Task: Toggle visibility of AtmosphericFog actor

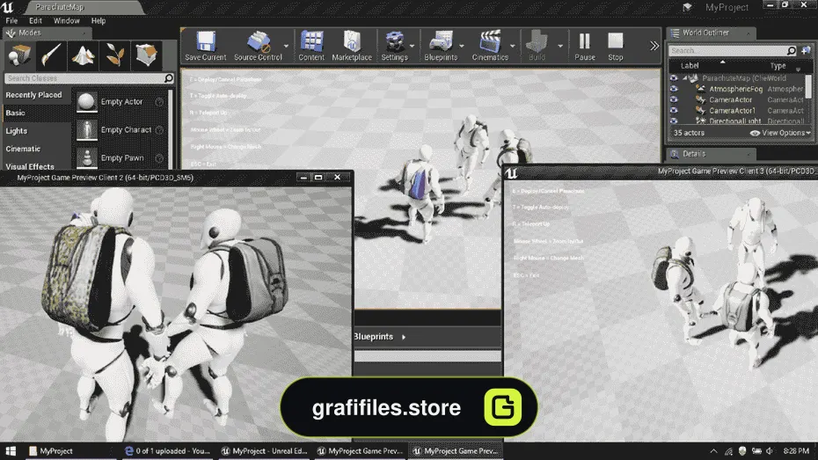Action: [x=674, y=89]
